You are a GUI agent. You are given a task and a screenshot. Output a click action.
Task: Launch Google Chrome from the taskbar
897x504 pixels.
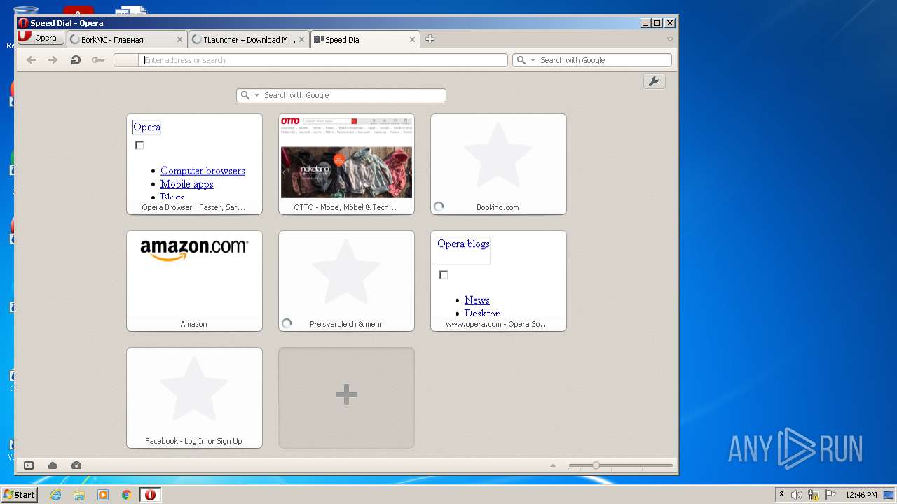click(127, 495)
